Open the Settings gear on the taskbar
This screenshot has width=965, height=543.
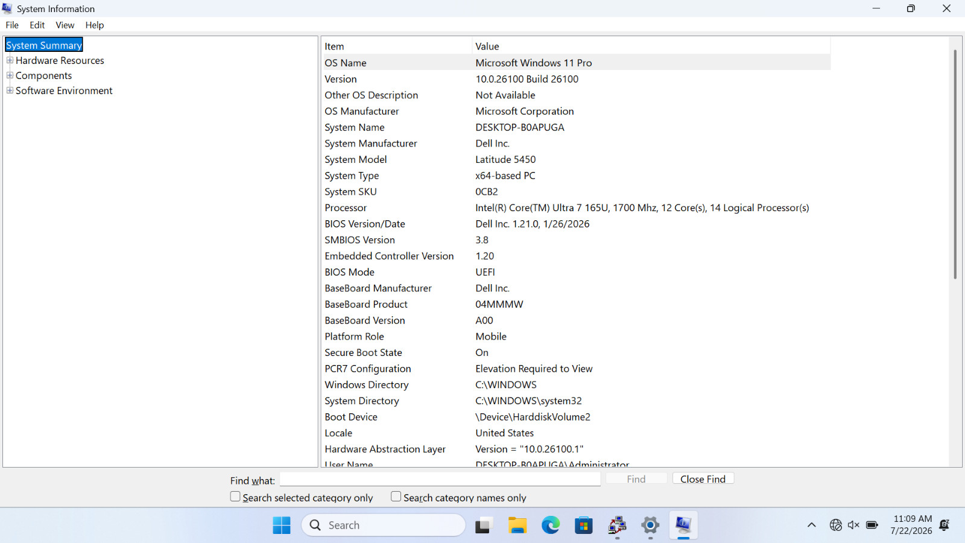pos(650,526)
